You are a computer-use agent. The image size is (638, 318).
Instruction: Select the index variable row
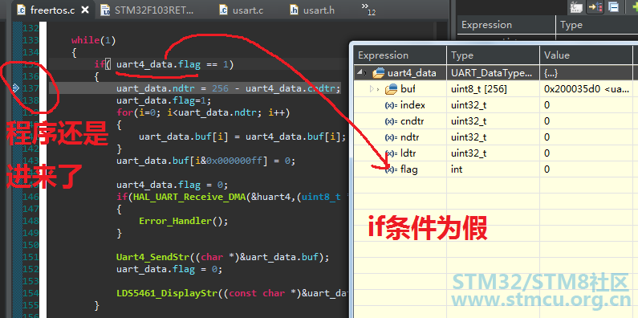494,105
